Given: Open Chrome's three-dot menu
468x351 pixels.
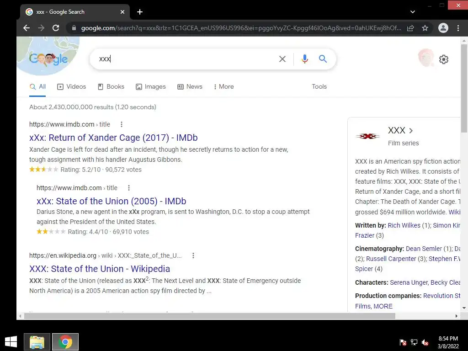Looking at the screenshot, I should [458, 28].
